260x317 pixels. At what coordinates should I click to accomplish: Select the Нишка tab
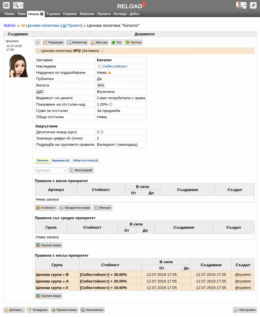[36, 14]
